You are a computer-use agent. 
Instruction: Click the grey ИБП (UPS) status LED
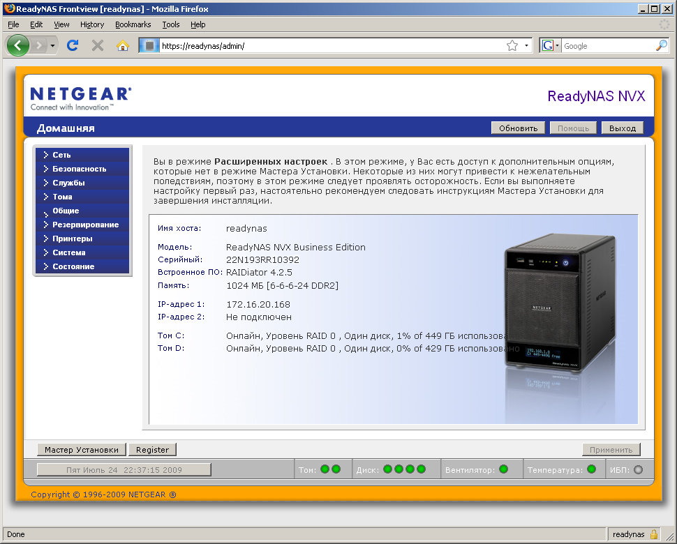(x=638, y=470)
